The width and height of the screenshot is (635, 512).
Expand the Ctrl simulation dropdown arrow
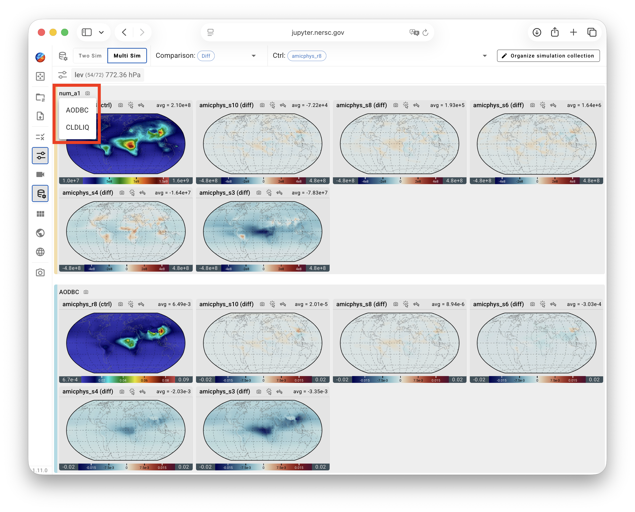pyautogui.click(x=485, y=56)
